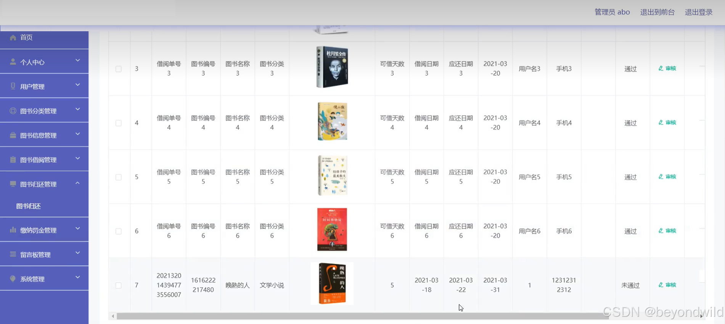Select the 图书借阅管理 menu label
725x324 pixels.
(38, 160)
